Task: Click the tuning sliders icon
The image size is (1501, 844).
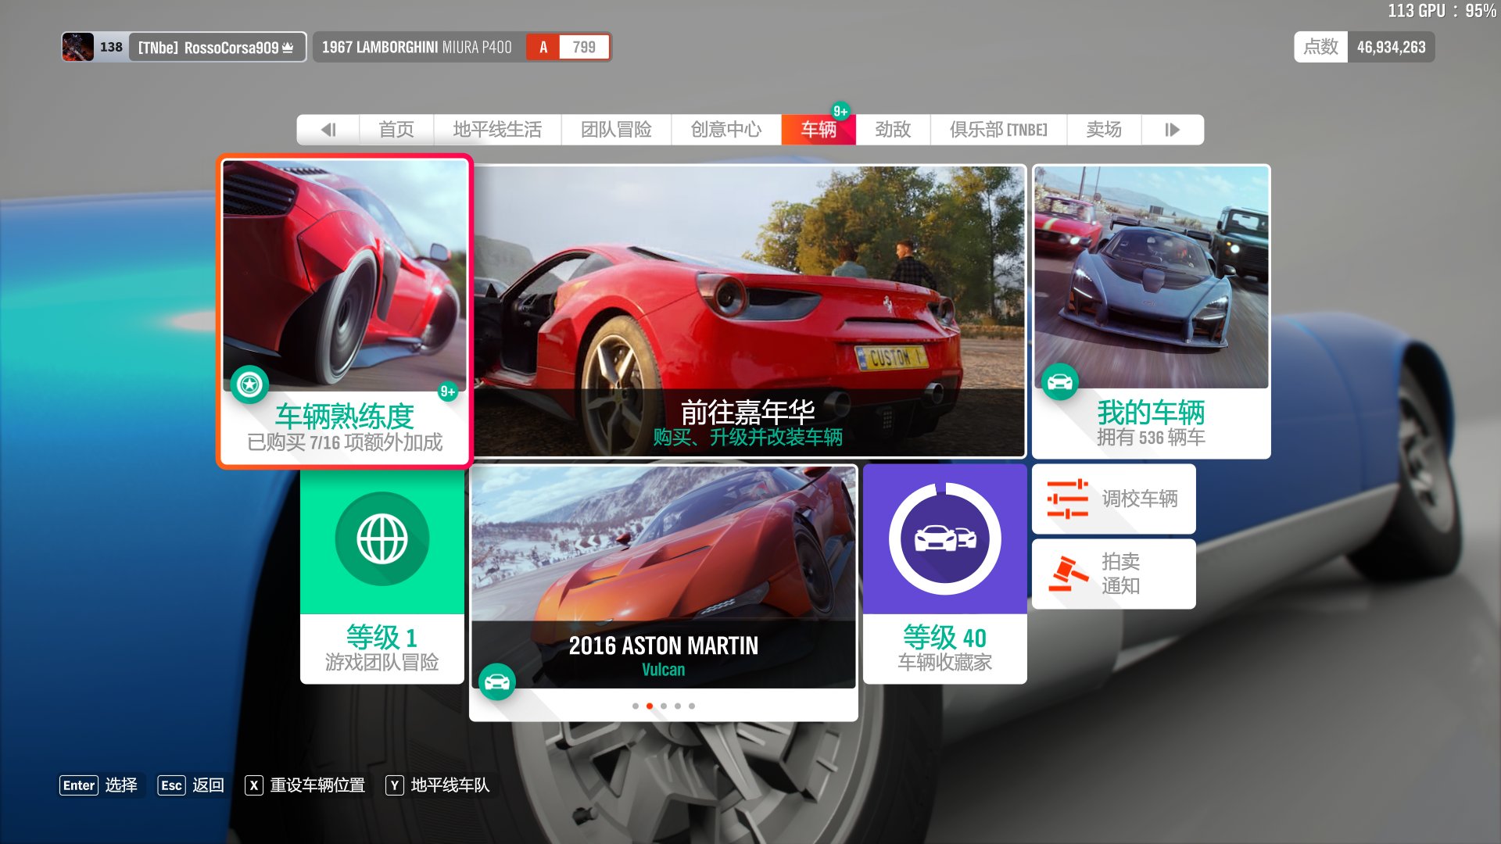Action: (x=1068, y=499)
